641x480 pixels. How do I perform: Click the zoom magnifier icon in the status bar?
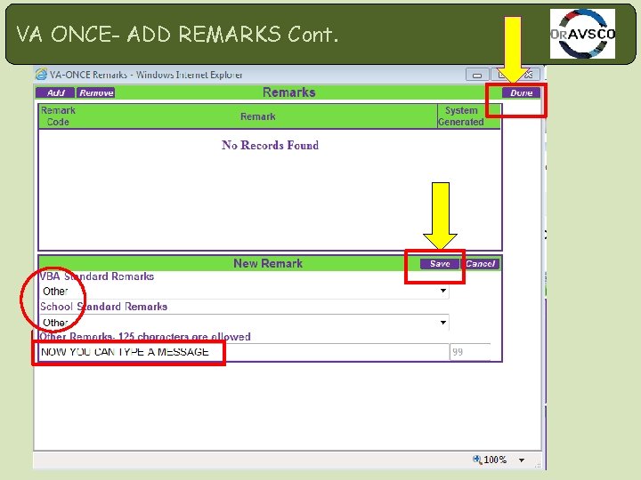(x=476, y=460)
